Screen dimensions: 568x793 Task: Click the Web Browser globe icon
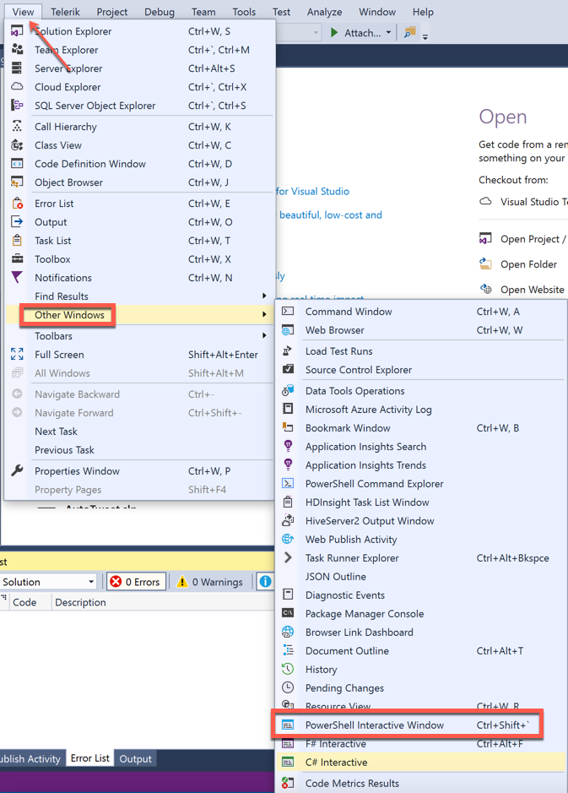pos(288,330)
